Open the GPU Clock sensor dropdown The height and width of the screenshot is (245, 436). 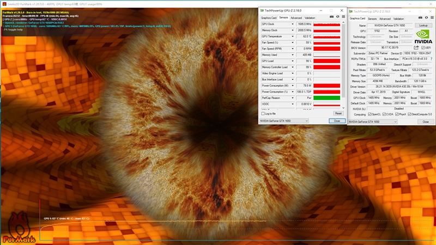[x=293, y=24]
